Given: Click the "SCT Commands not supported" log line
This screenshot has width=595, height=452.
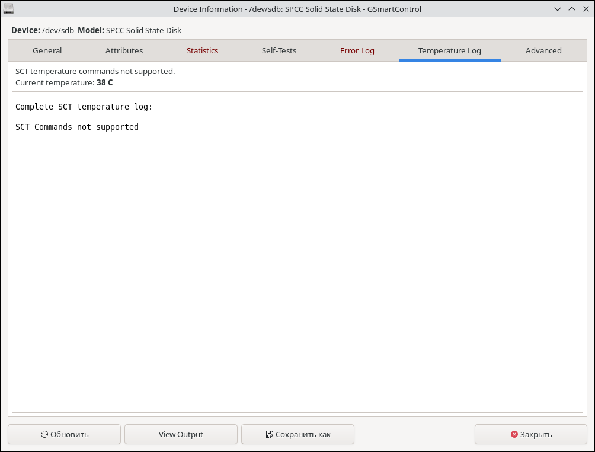Looking at the screenshot, I should pyautogui.click(x=77, y=127).
